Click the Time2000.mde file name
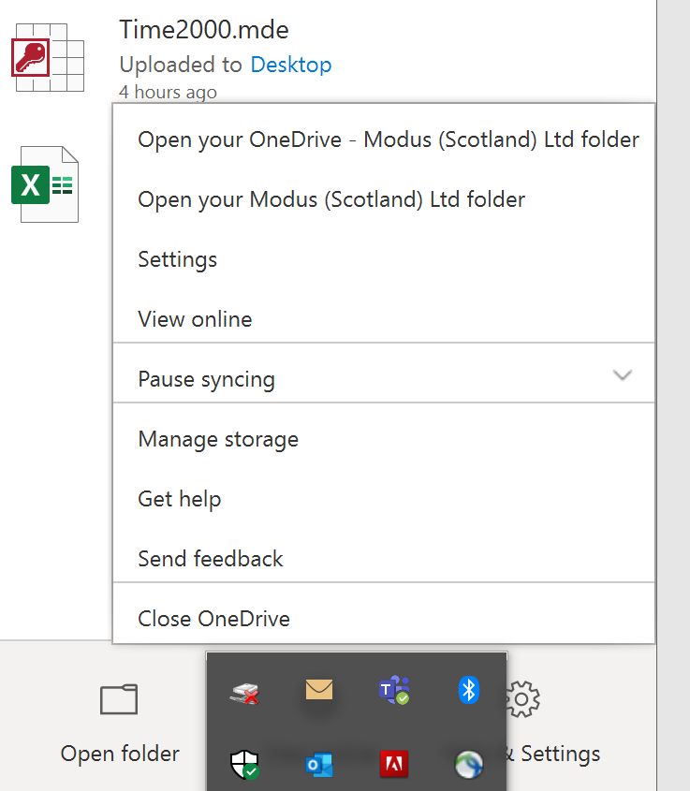This screenshot has width=690, height=791. point(204,29)
